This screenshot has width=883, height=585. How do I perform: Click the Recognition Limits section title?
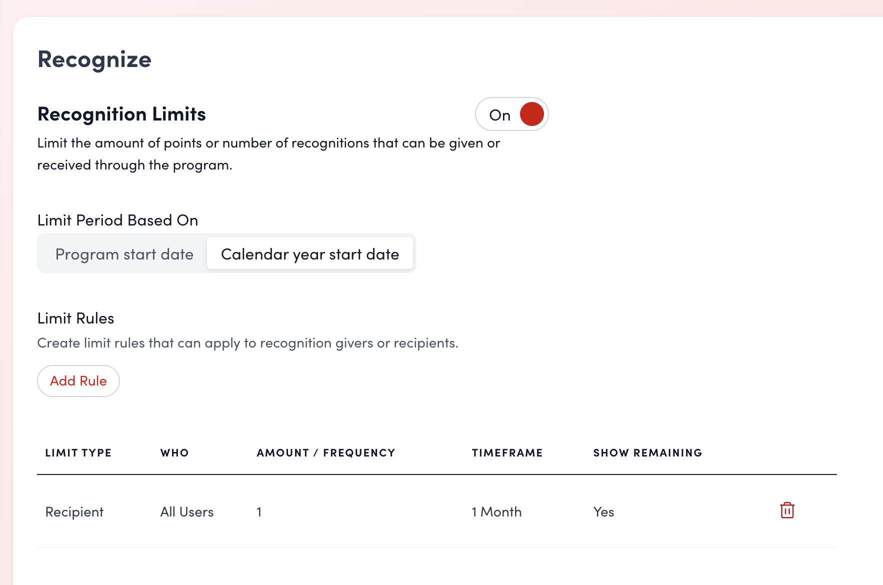pyautogui.click(x=121, y=114)
